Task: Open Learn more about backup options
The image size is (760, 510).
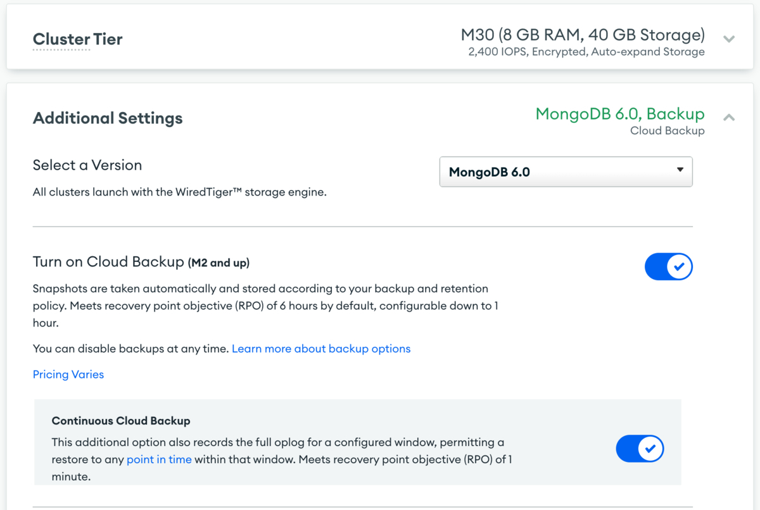Action: pos(321,348)
